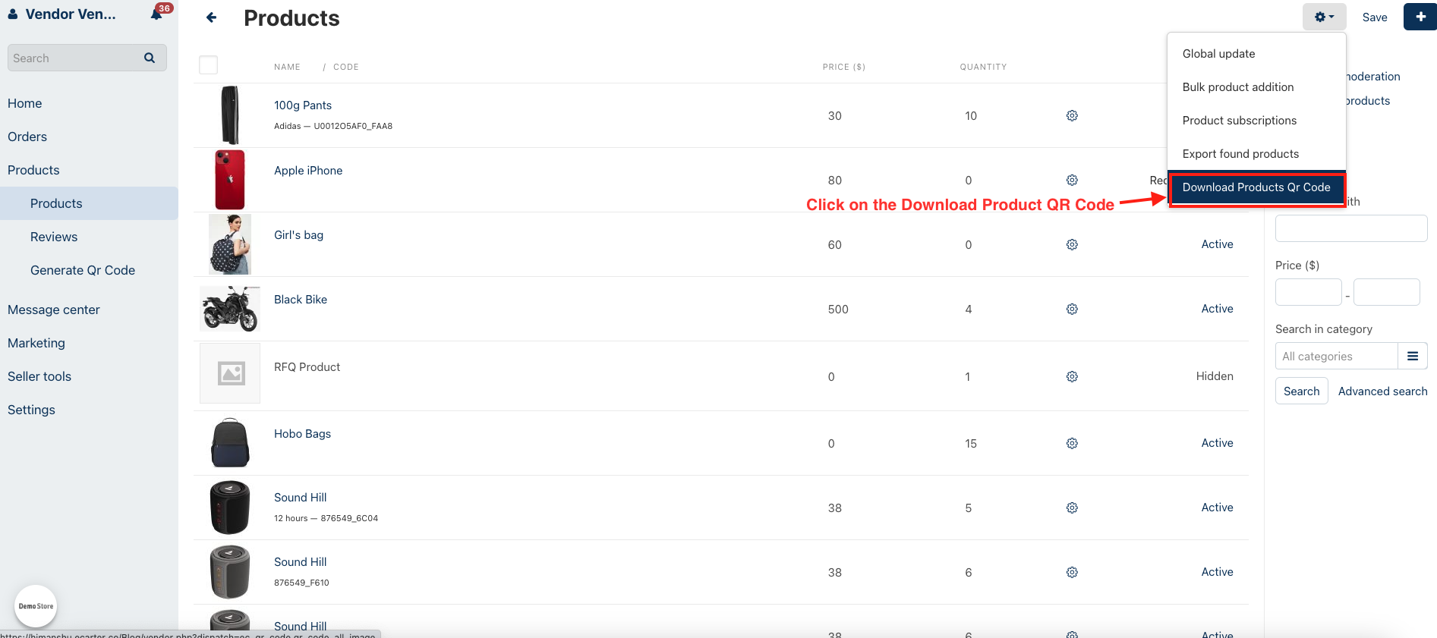Open the gear dropdown in top toolbar
Image resolution: width=1437 pixels, height=638 pixels.
pyautogui.click(x=1324, y=17)
